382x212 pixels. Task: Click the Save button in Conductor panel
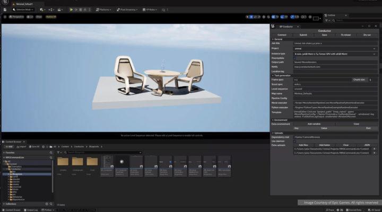pos(325,35)
